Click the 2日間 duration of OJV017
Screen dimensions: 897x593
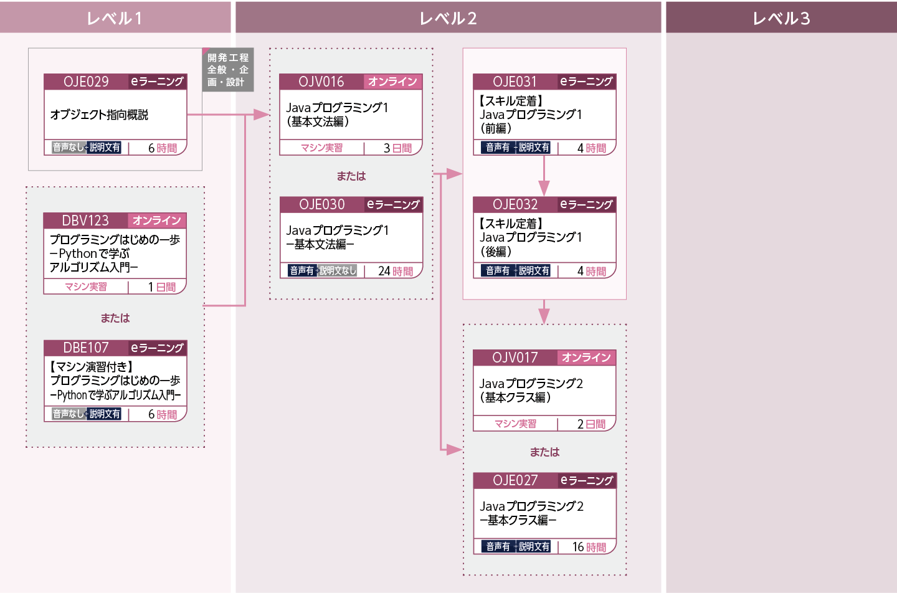(592, 424)
